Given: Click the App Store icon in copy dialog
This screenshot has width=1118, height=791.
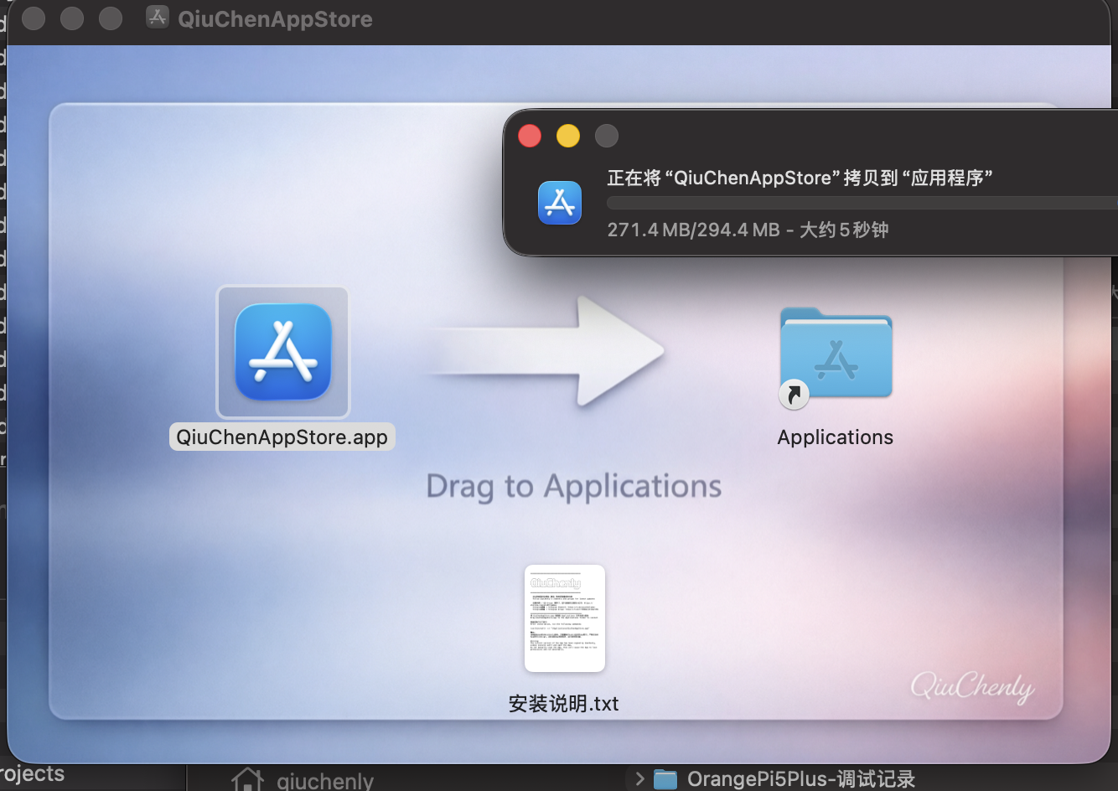Looking at the screenshot, I should tap(560, 203).
